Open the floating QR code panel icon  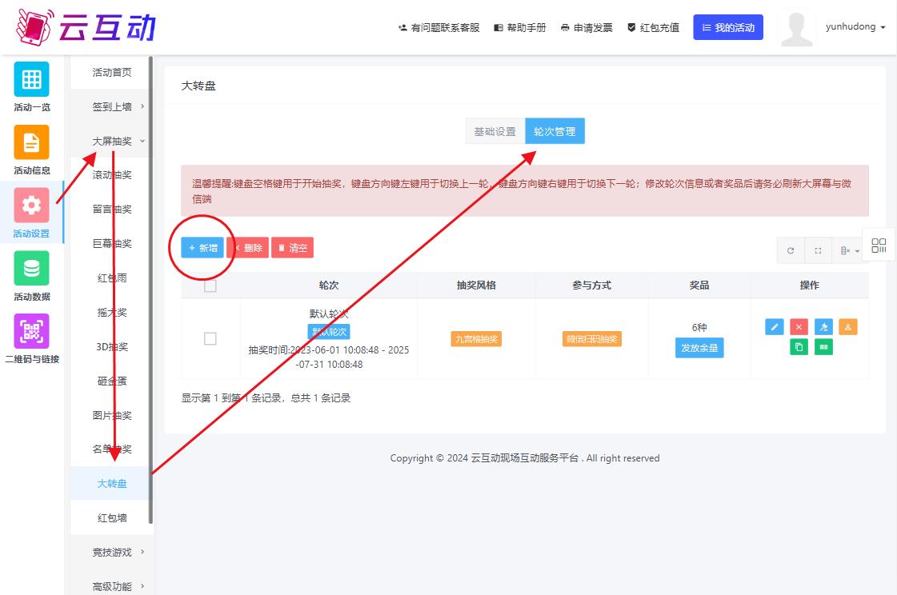tap(879, 246)
